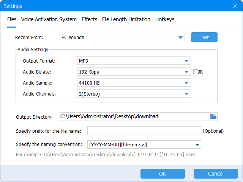Click the file name prefix input field
The height and width of the screenshot is (182, 243).
(x=144, y=131)
